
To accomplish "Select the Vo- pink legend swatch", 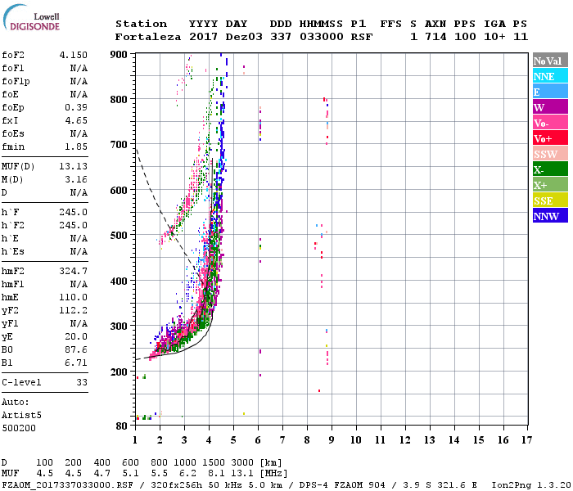I will pos(550,123).
